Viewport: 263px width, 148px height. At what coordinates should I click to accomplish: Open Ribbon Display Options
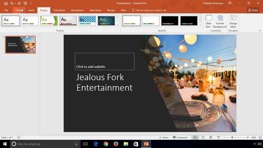pos(230,3)
